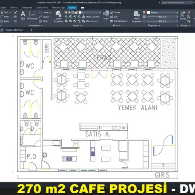Screen dimensions: 195x195
Task: Insert a Table
Action: coord(43,21)
